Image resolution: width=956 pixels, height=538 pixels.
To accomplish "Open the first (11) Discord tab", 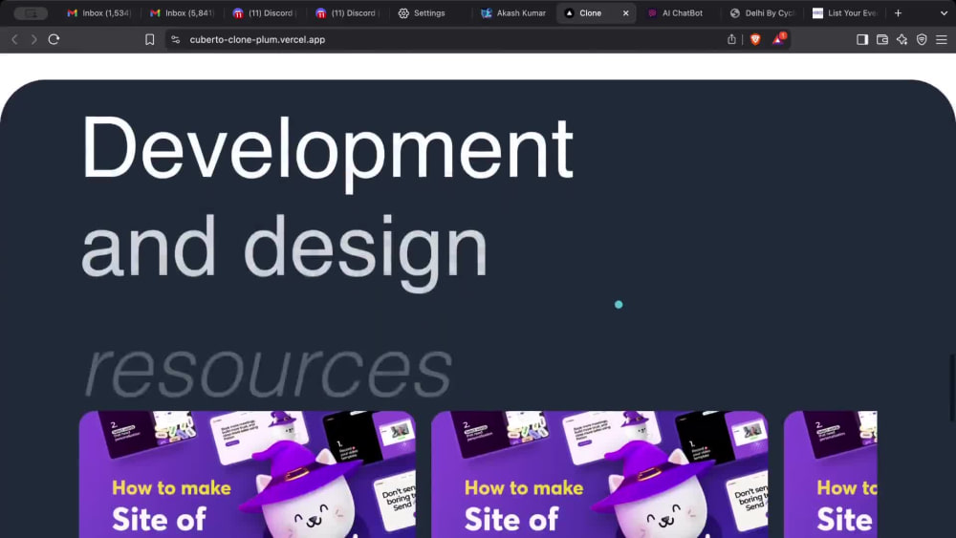I will (264, 12).
